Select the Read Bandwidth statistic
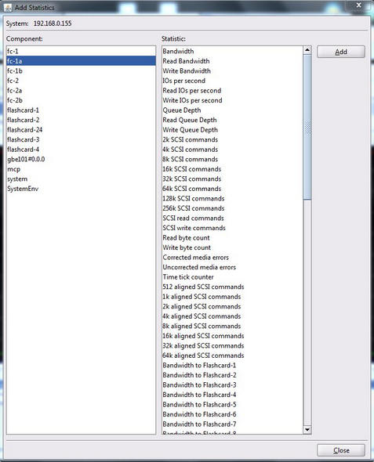This screenshot has height=462, width=374. [x=233, y=61]
